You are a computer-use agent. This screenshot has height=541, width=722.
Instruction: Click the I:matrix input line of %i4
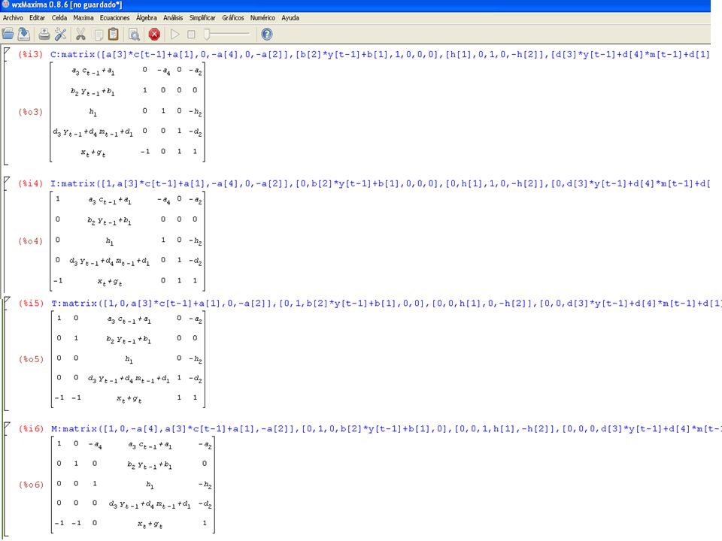[x=380, y=183]
